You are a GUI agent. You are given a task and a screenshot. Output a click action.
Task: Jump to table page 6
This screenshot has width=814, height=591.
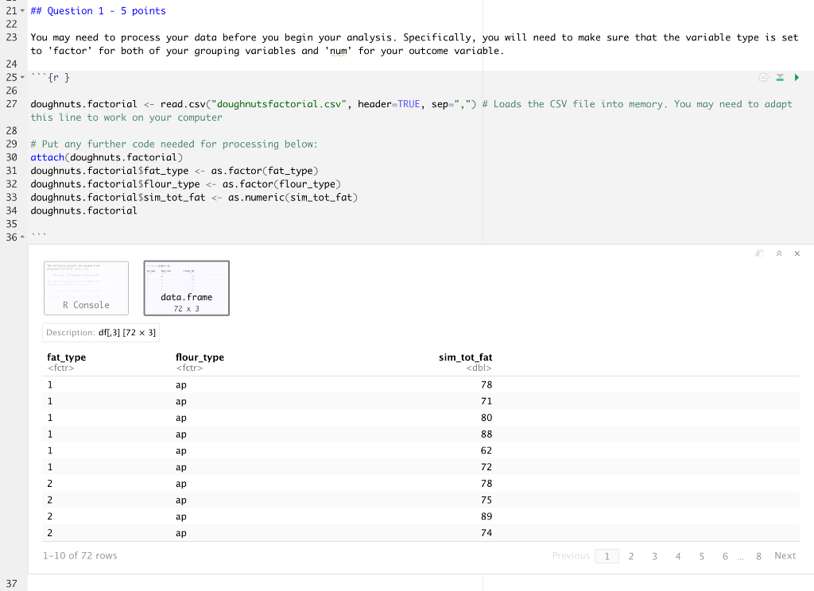(725, 556)
